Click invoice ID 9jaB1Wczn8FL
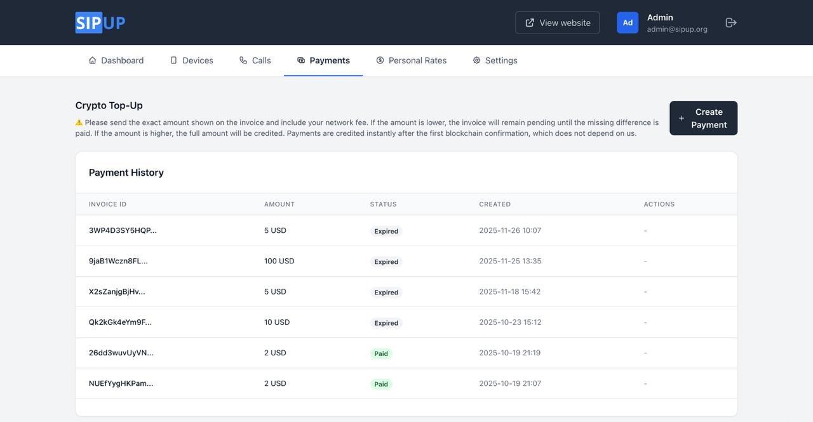813x422 pixels. 118,261
